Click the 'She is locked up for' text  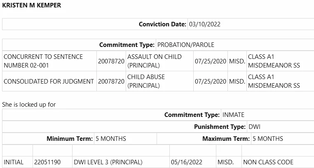tap(29, 105)
